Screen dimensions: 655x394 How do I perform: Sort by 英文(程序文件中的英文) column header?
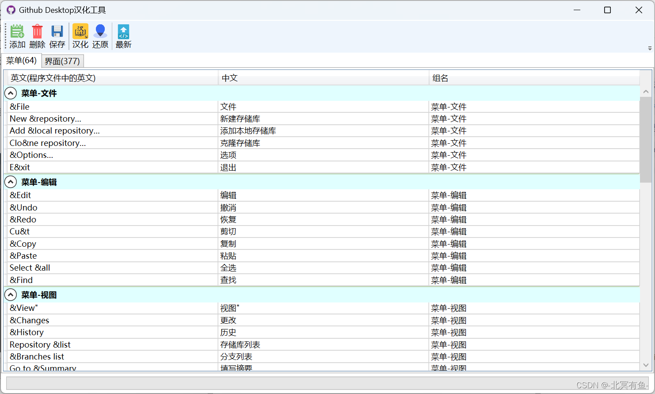113,78
